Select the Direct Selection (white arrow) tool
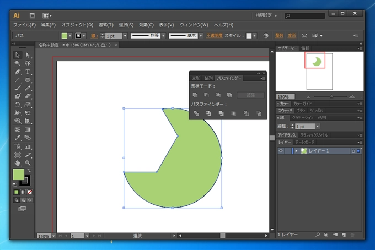 (28, 55)
